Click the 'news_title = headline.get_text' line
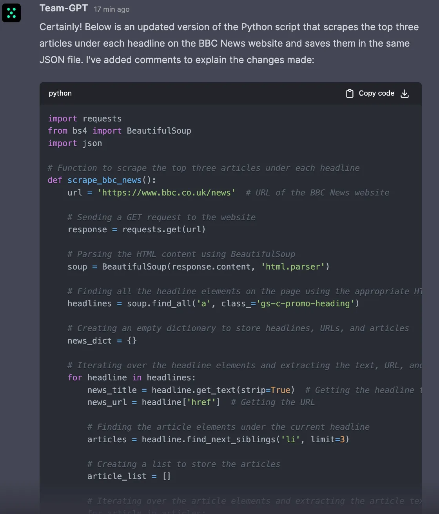This screenshot has height=514, width=439. point(191,390)
